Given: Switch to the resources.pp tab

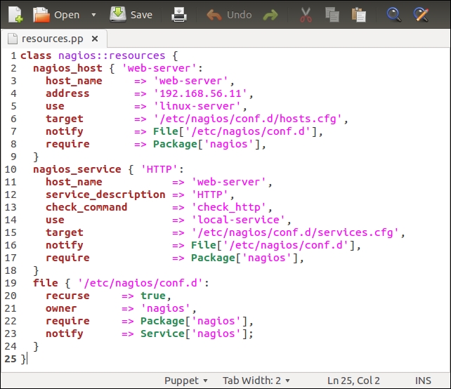Looking at the screenshot, I should coord(48,39).
